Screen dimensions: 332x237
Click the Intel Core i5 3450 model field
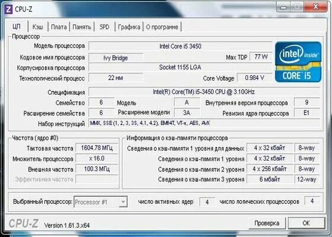coord(180,46)
